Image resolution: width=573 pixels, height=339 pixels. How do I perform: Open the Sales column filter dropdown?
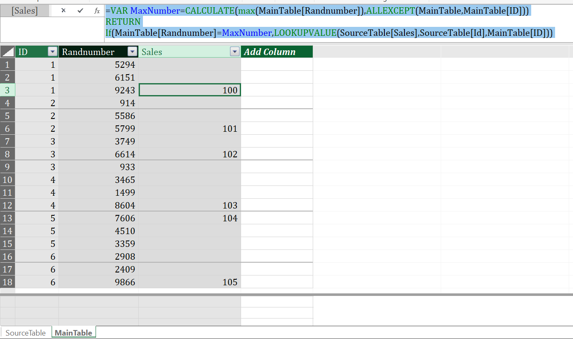235,52
